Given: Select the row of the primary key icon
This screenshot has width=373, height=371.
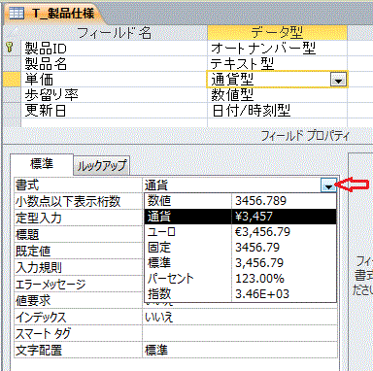Looking at the screenshot, I should 12,48.
